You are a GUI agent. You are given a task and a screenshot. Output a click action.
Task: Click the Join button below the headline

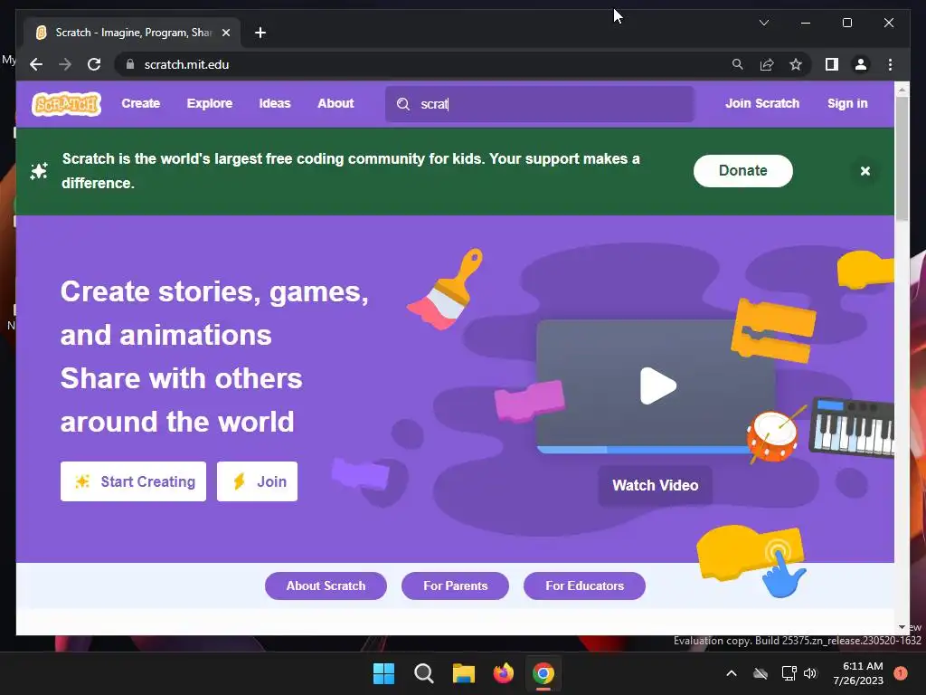click(257, 481)
